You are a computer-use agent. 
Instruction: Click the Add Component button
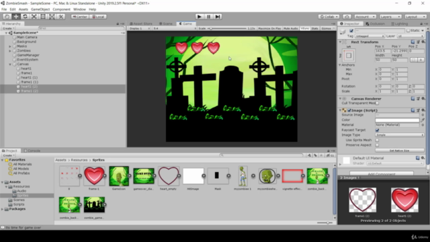coord(382,173)
